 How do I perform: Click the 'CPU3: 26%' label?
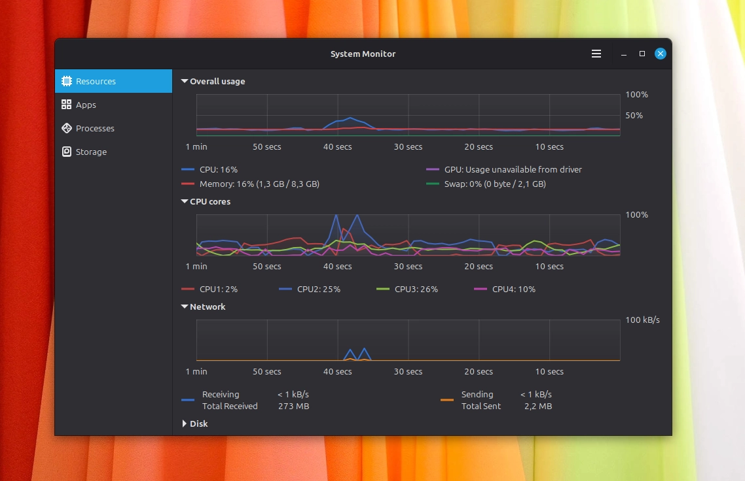[x=416, y=289]
